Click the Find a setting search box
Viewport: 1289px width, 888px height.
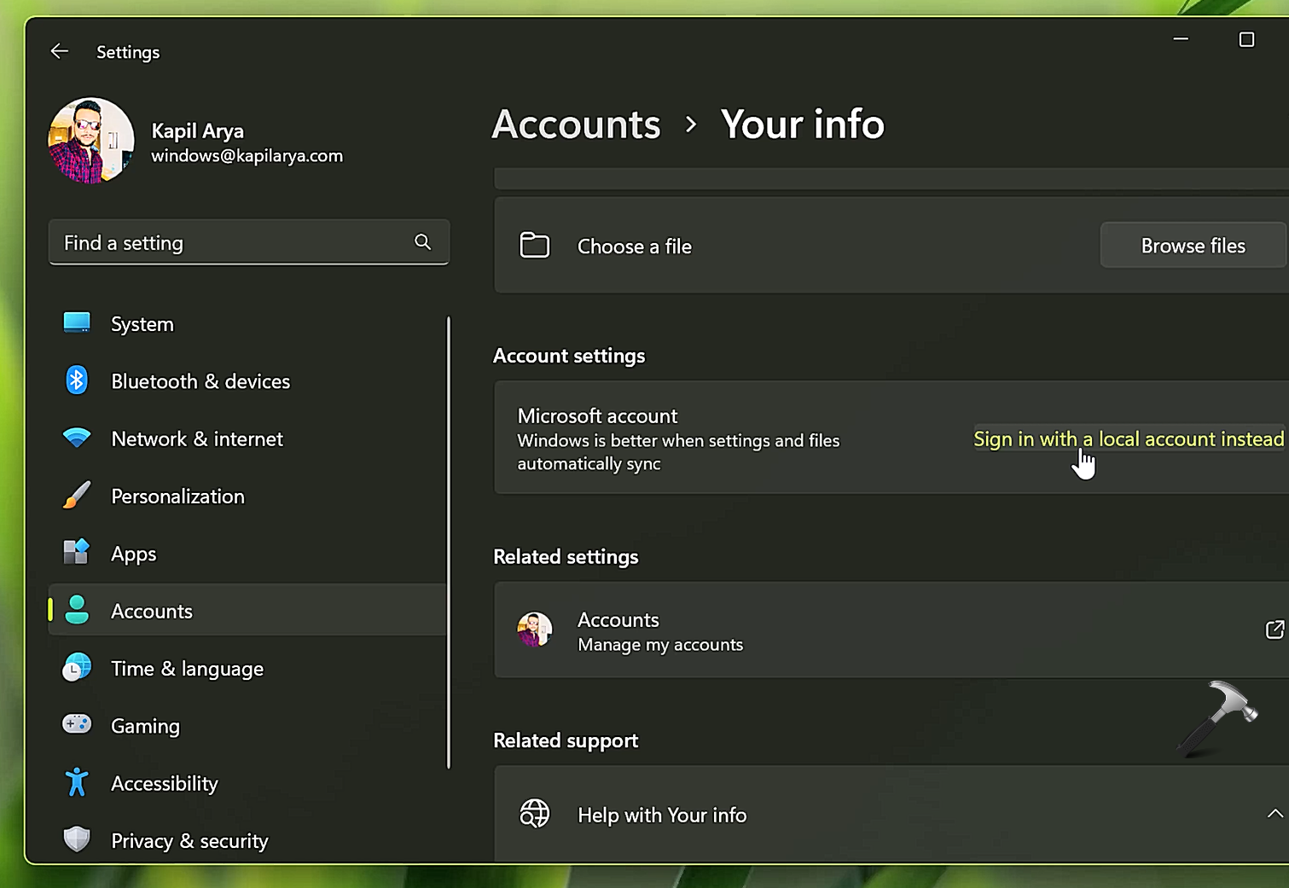pos(230,242)
